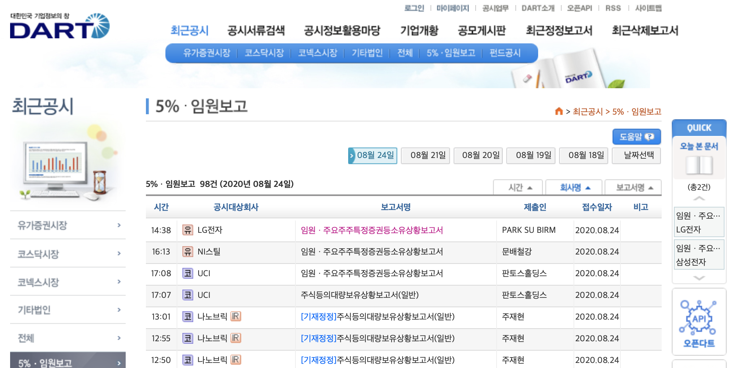
Task: Open the 공시정보활용마당 main menu
Action: [342, 30]
